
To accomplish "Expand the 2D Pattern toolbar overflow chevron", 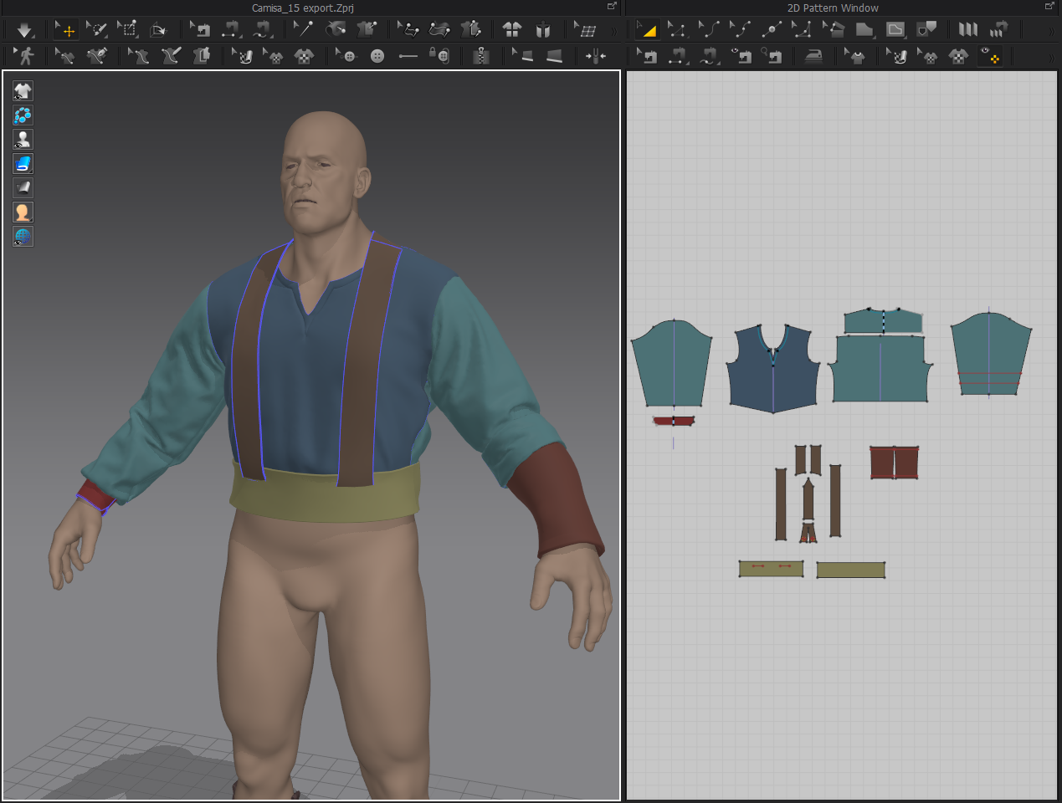I will coord(1052,31).
